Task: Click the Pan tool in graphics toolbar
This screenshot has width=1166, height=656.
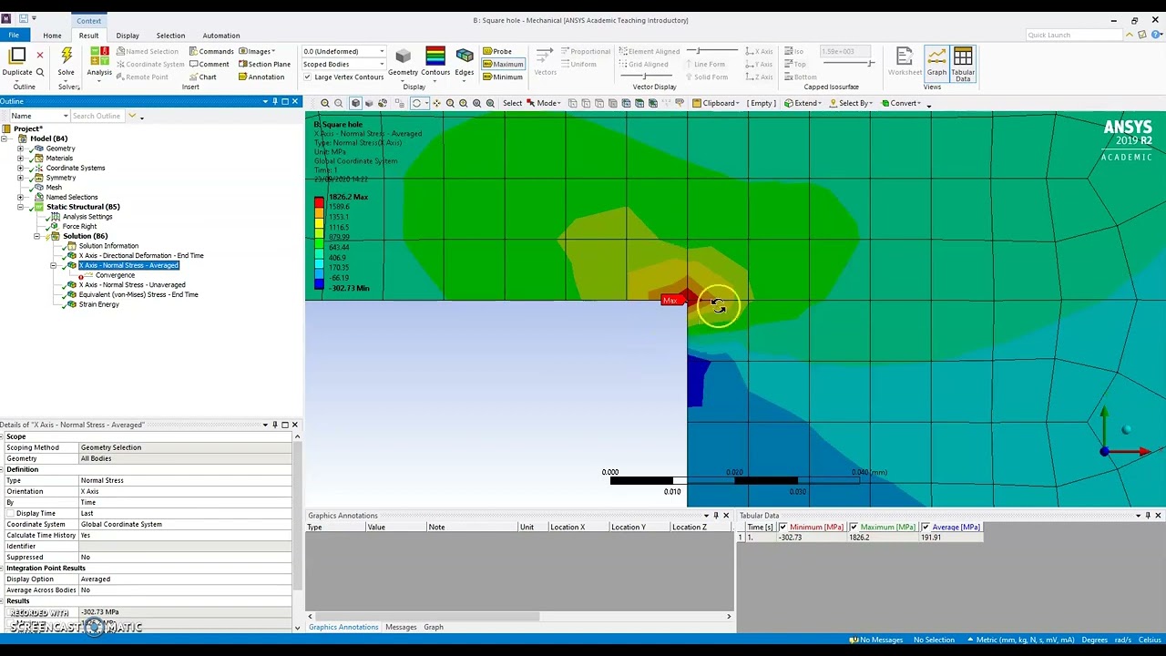Action: 436,103
